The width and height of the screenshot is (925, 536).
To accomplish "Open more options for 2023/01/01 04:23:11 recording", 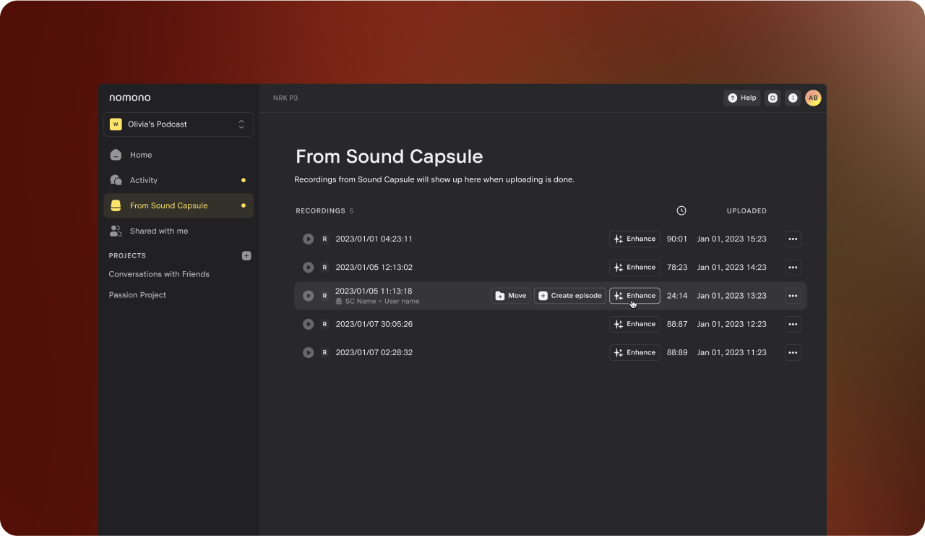I will [793, 239].
